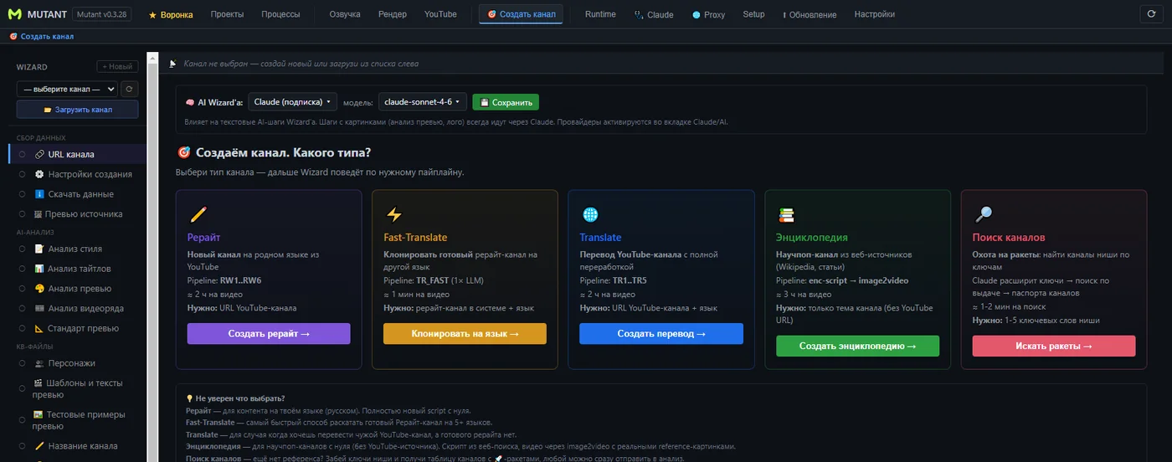The width and height of the screenshot is (1172, 462).
Task: Click the + Новый wizard button
Action: click(117, 66)
